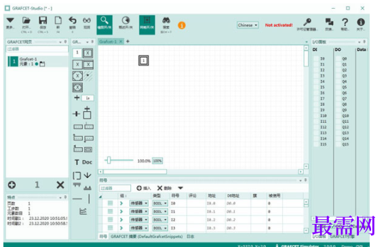Add a new page with circled plus
This screenshot has width=388, height=247.
(12, 185)
